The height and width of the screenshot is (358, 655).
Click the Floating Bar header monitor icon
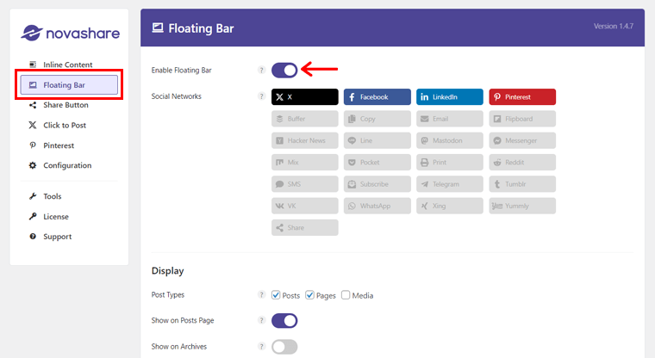tap(158, 28)
